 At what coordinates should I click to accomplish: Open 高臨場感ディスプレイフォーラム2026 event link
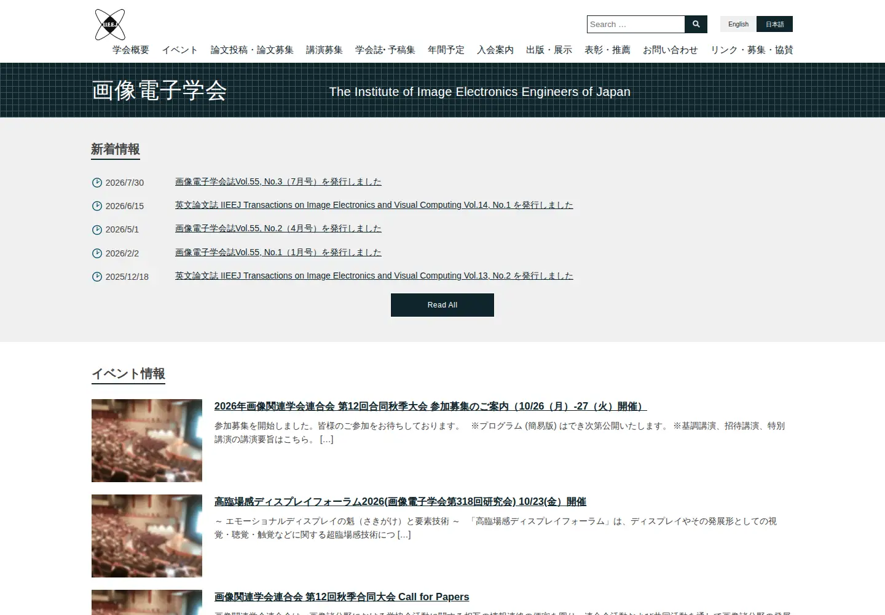400,501
